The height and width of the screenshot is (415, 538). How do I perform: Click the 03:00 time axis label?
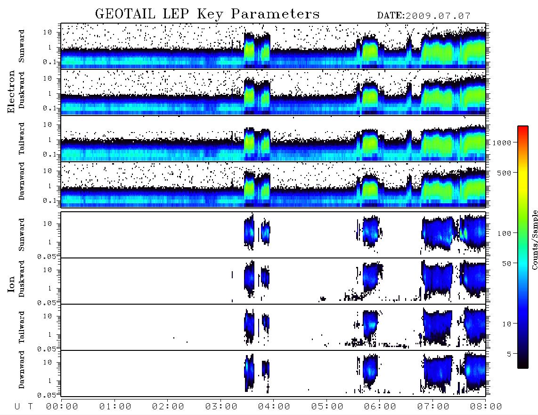[221, 407]
